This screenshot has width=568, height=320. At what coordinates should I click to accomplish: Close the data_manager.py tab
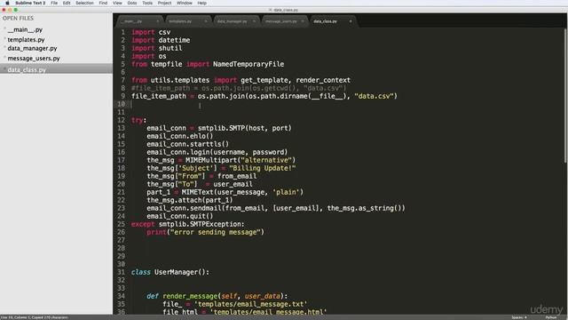254,21
